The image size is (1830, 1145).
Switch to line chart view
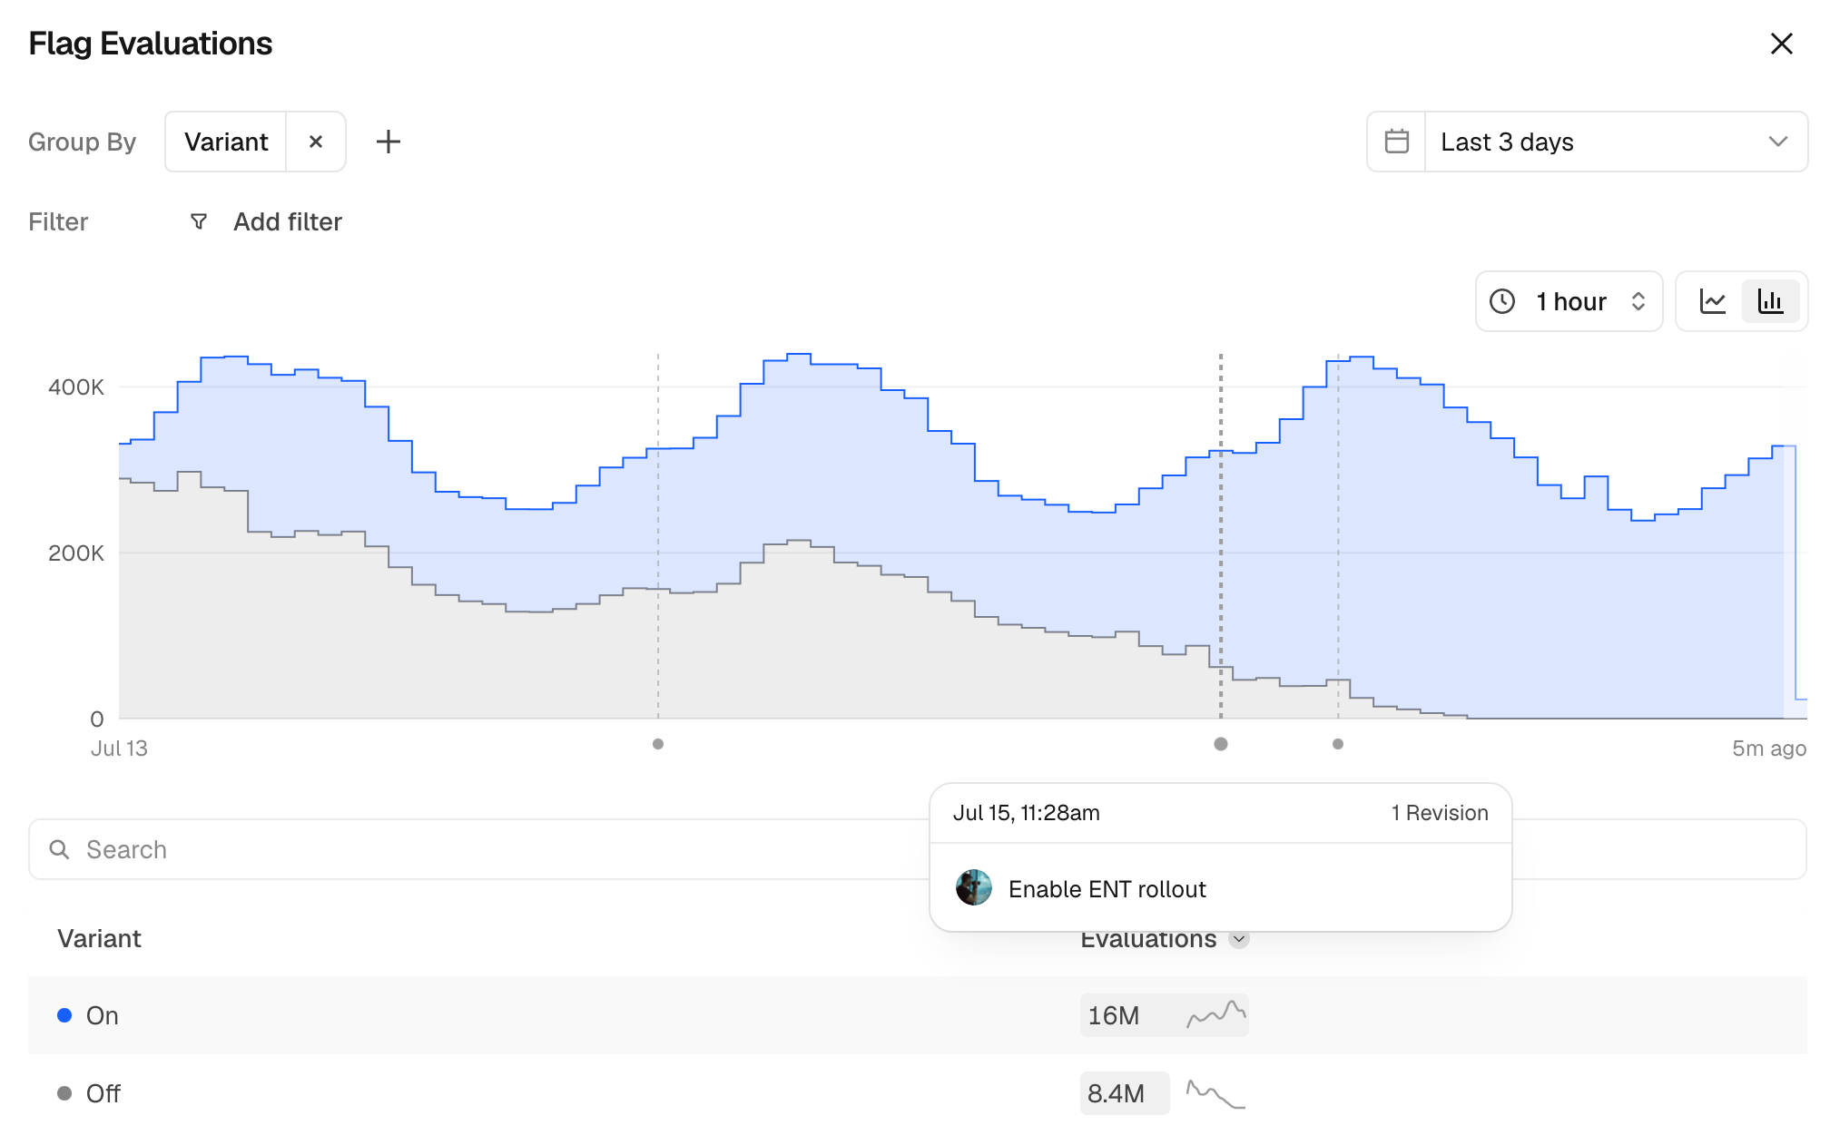pyautogui.click(x=1712, y=301)
